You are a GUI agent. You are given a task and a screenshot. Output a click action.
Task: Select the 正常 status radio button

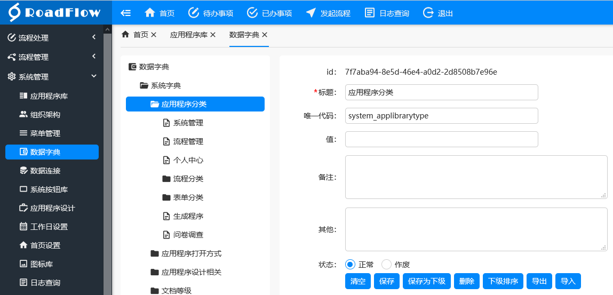pos(350,265)
